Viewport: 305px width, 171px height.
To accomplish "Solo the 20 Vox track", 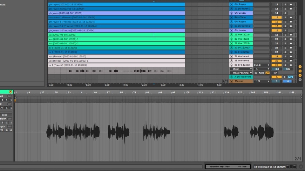I will [x=285, y=39].
